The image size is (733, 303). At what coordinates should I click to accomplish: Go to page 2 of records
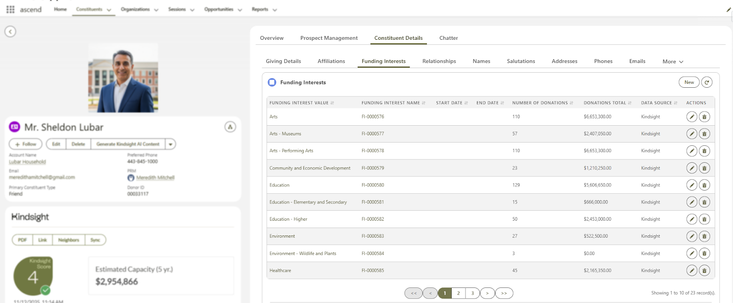tap(459, 293)
